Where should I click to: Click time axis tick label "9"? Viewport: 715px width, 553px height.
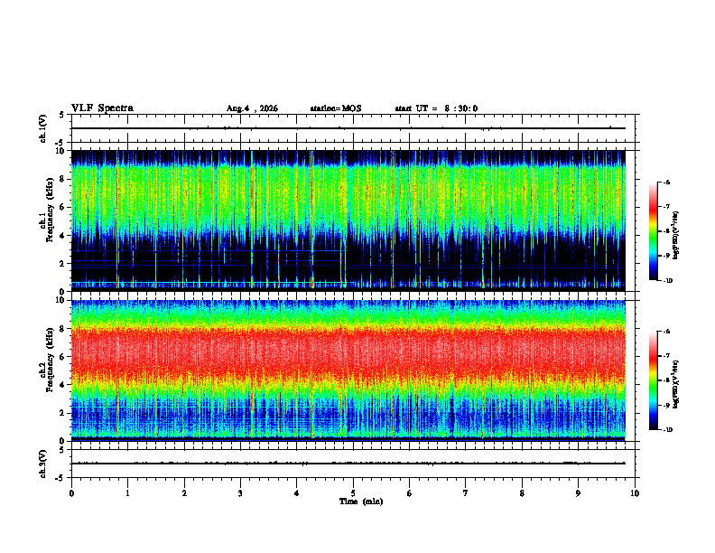click(578, 493)
